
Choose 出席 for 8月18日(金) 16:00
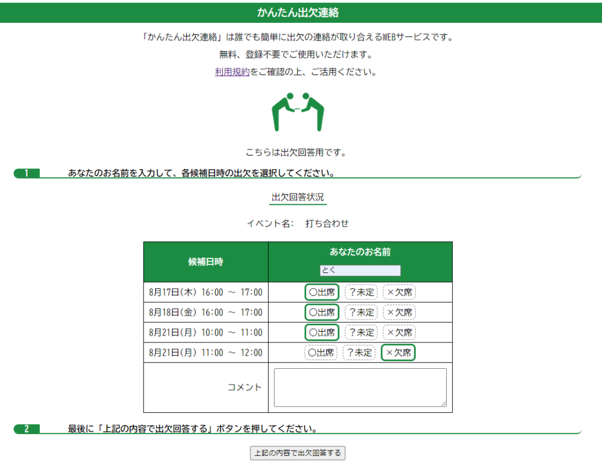[x=322, y=312]
